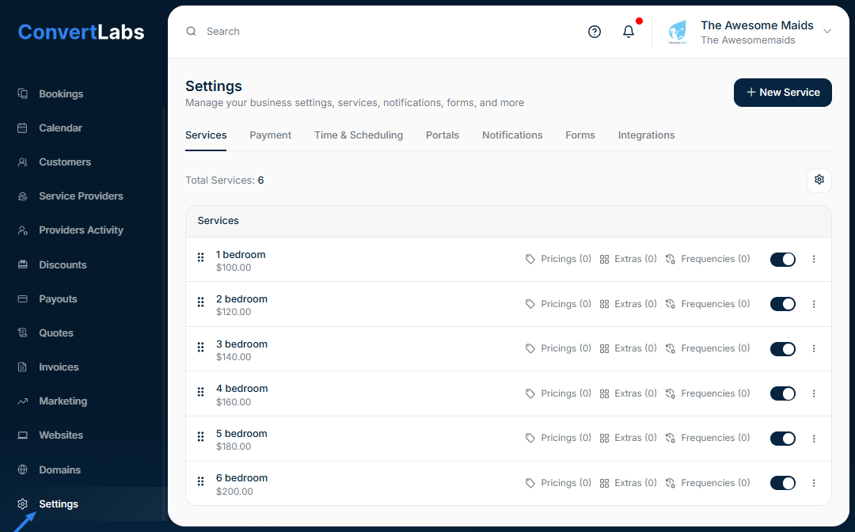The image size is (855, 532).
Task: Open Extras for 3 bedroom service
Action: pos(628,348)
